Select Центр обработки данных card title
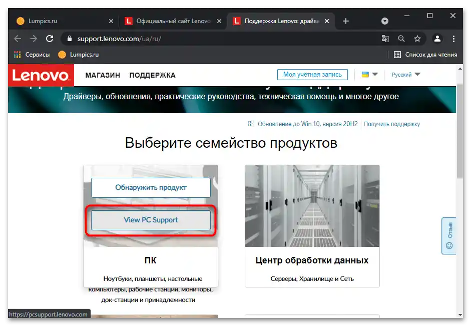 (x=312, y=260)
